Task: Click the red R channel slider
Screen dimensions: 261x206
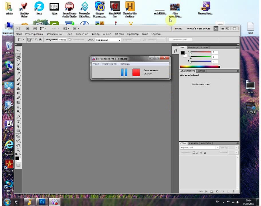Action: 201,52
